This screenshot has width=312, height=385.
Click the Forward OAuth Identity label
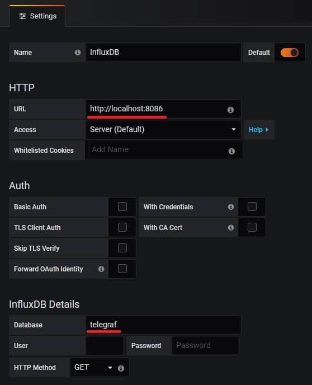[48, 269]
